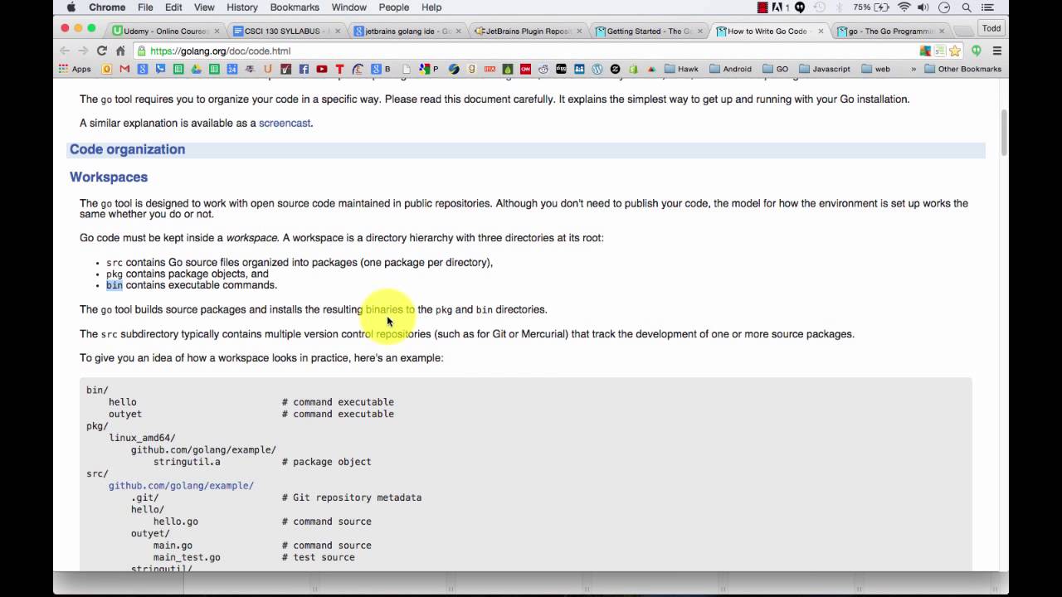Click the page vertical scrollbar thumb
The image size is (1062, 597).
[1004, 133]
